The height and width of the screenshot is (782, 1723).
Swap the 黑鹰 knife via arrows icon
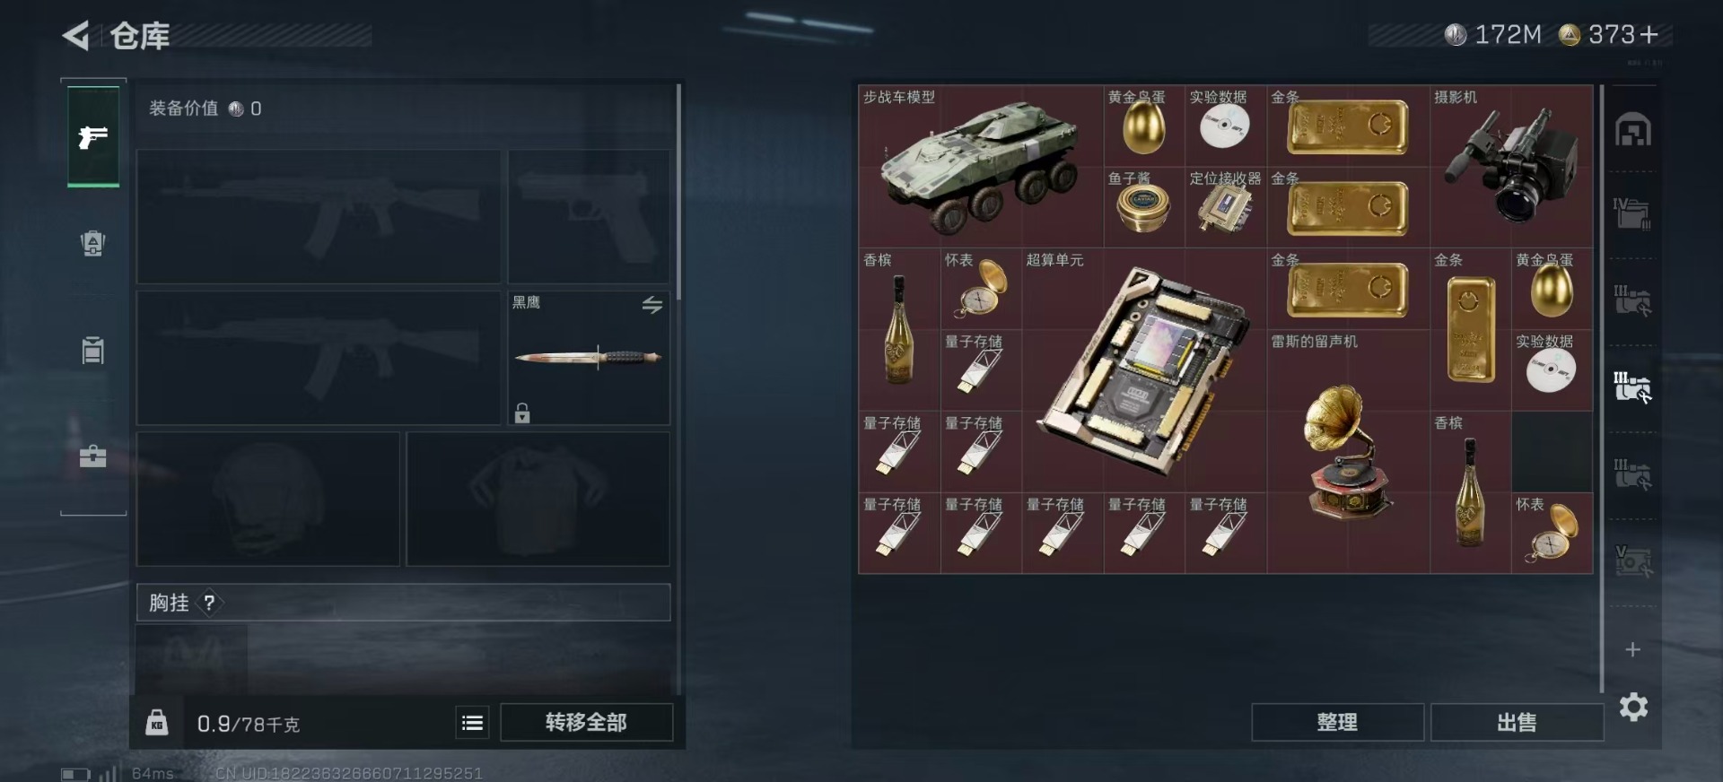tap(652, 305)
